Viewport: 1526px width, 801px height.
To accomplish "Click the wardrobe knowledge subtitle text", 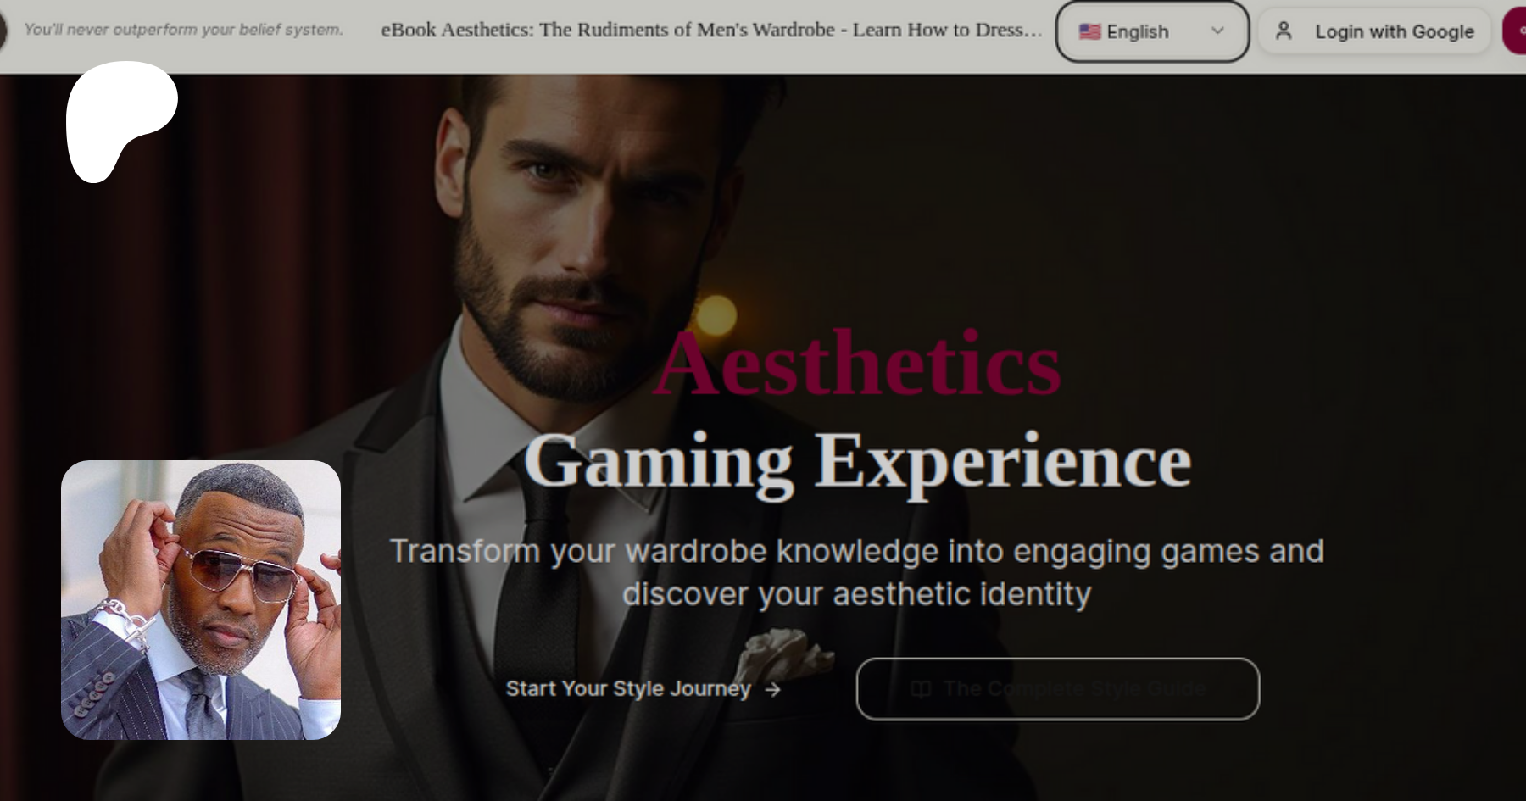I will coord(857,573).
